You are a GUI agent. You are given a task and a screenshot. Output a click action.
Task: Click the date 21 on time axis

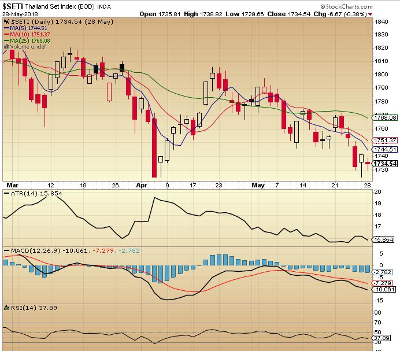pos(335,185)
